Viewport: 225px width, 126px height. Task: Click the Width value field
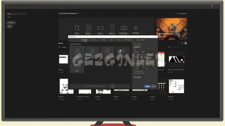pyautogui.click(x=137, y=52)
